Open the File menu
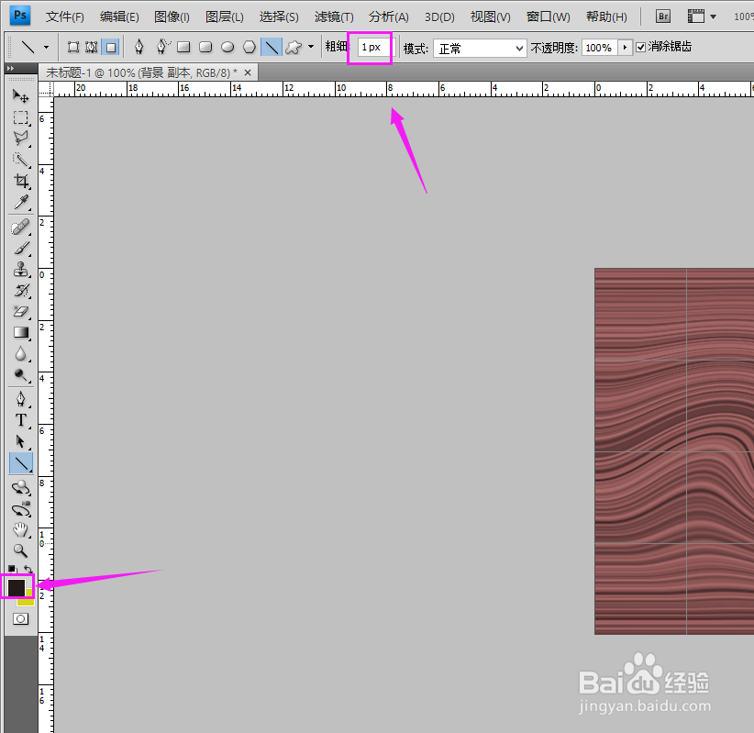The width and height of the screenshot is (754, 733). click(65, 17)
